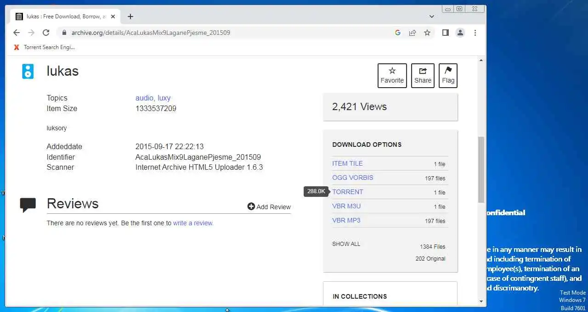The width and height of the screenshot is (588, 312).
Task: Click the browser forward arrow
Action: [x=31, y=33]
